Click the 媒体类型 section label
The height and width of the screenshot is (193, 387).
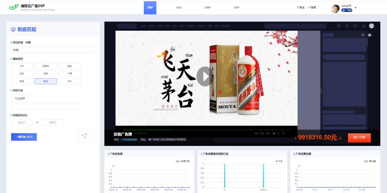pyautogui.click(x=18, y=59)
